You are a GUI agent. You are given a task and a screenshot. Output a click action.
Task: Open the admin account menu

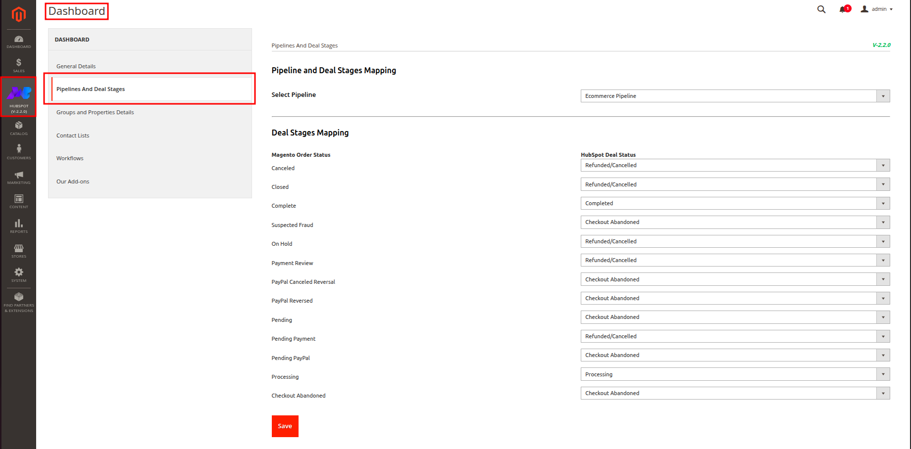(x=877, y=9)
